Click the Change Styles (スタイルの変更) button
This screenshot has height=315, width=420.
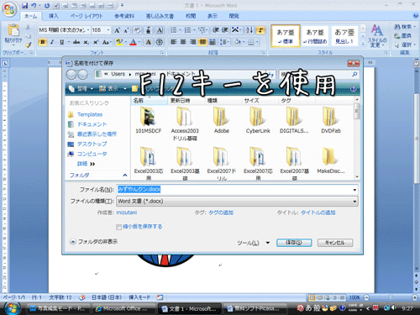(377, 36)
